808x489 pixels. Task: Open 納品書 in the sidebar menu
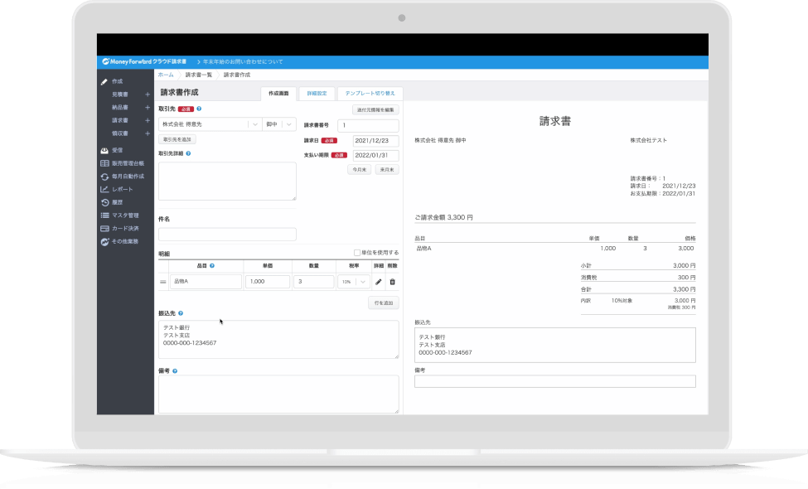120,107
